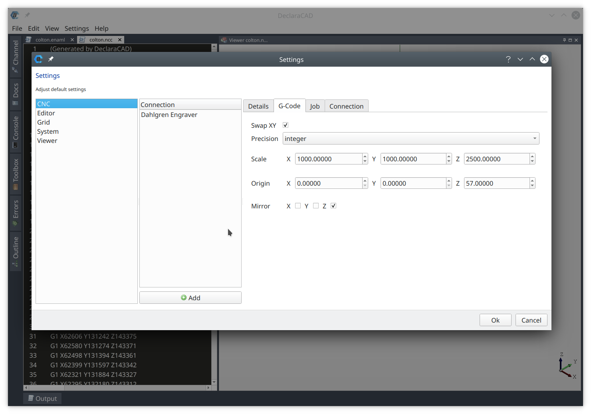Click G-code line 33 in editor
Image resolution: width=591 pixels, height=414 pixels.
pos(93,355)
